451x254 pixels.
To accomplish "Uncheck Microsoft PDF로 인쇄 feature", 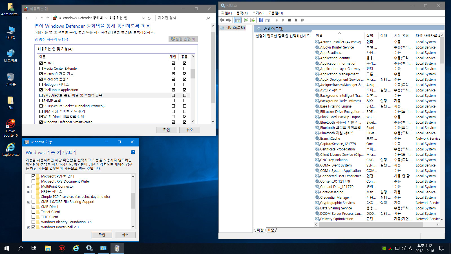I will pos(34,176).
